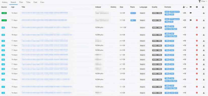
Task: Click download icon on 14.1 GB row
Action: pyautogui.click(x=204, y=28)
